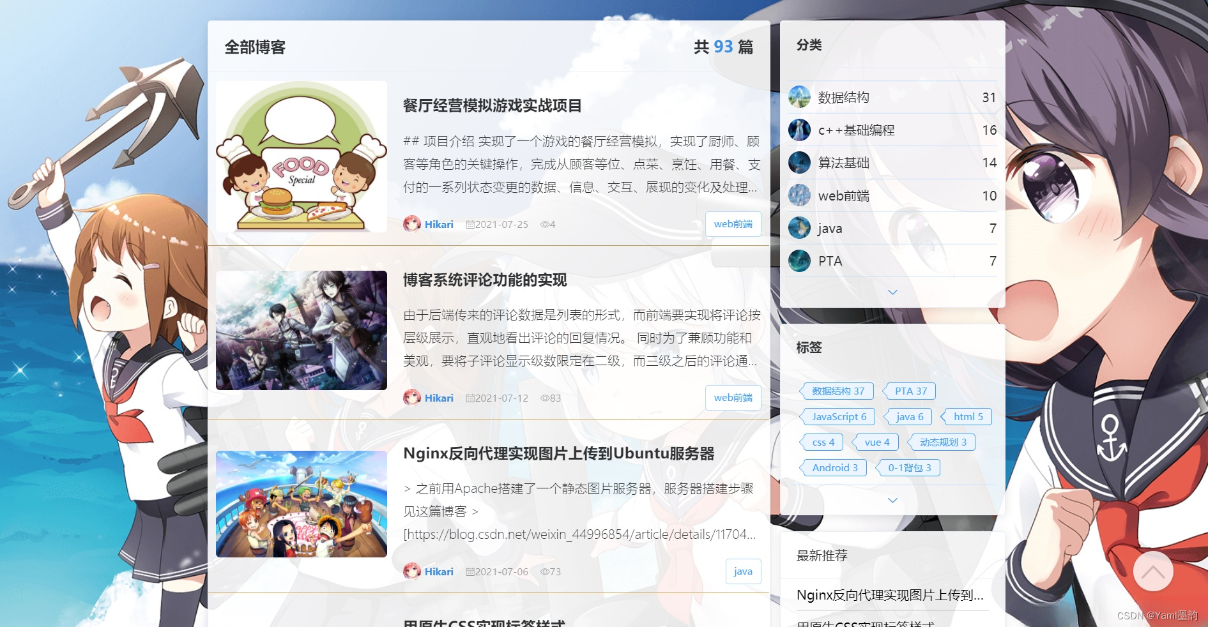Click the count 31 in 数据结构 row
The height and width of the screenshot is (627, 1208).
[x=989, y=97]
